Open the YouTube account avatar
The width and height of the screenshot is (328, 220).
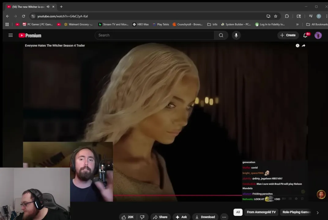(x=318, y=35)
